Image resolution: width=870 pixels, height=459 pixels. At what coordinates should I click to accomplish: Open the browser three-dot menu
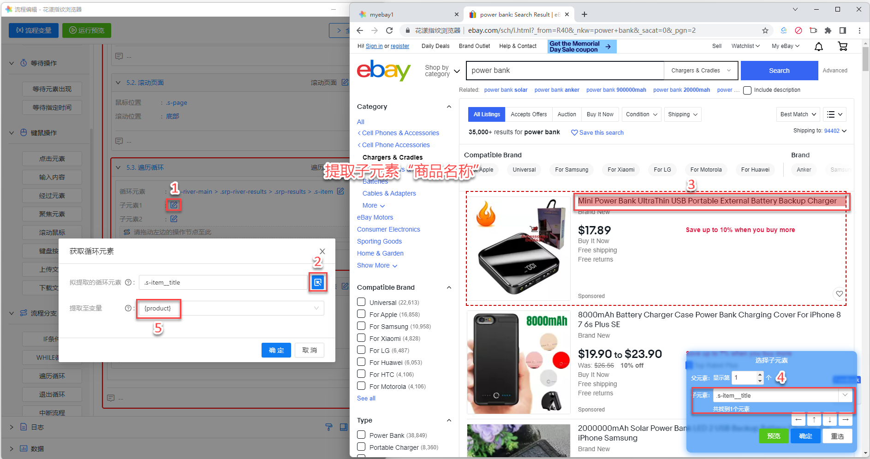(x=859, y=30)
